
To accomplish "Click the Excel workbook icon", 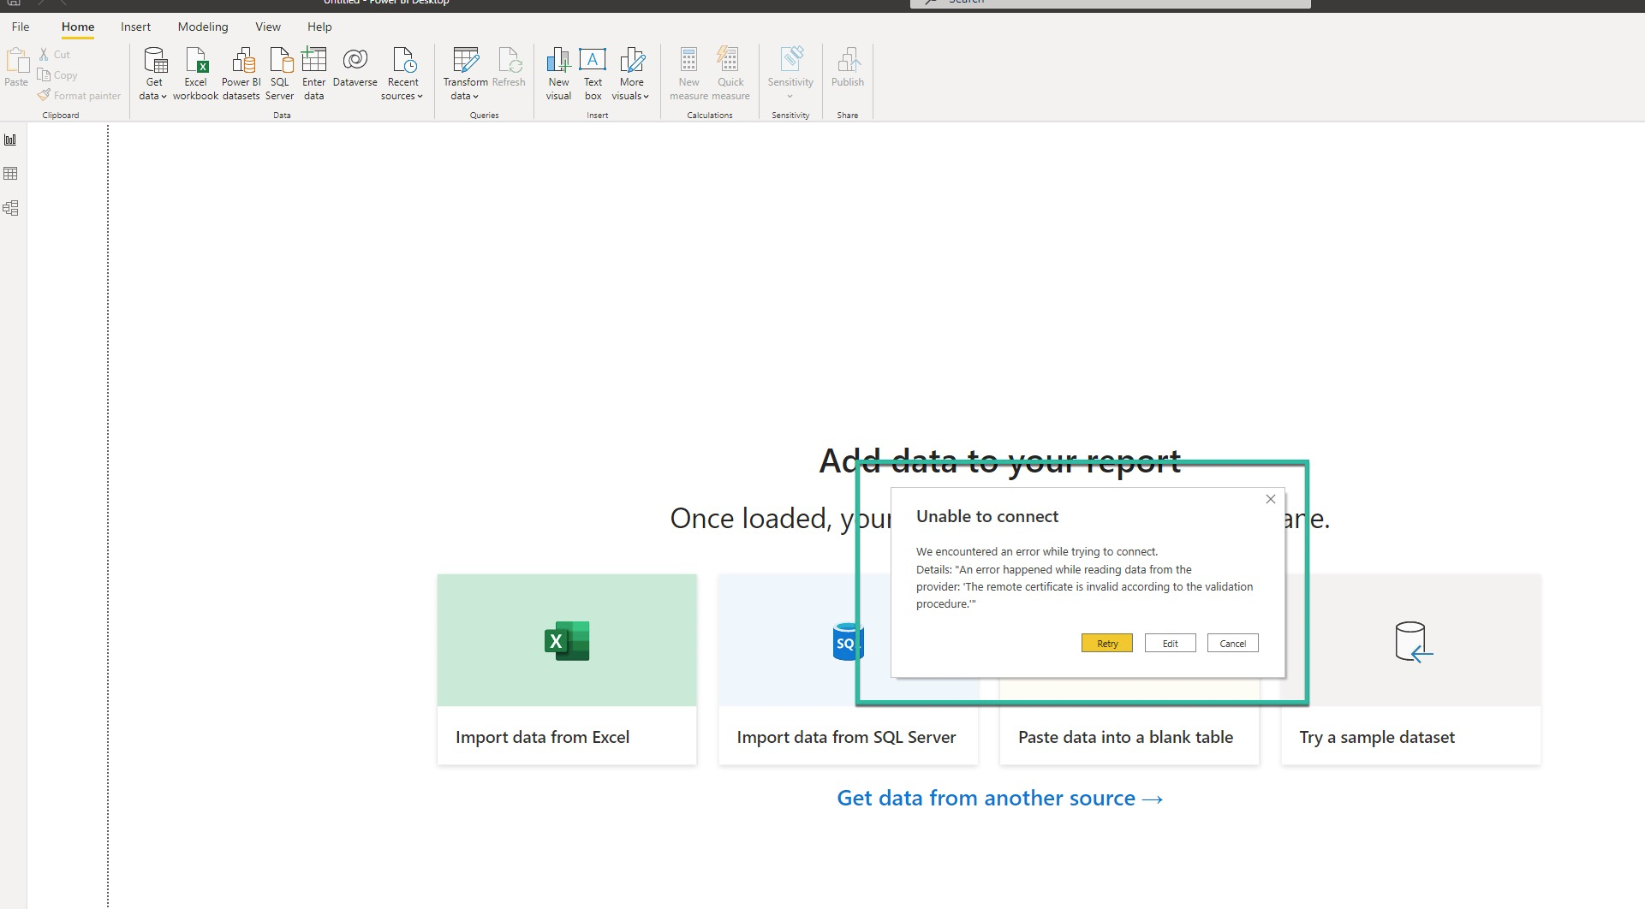I will click(x=195, y=74).
